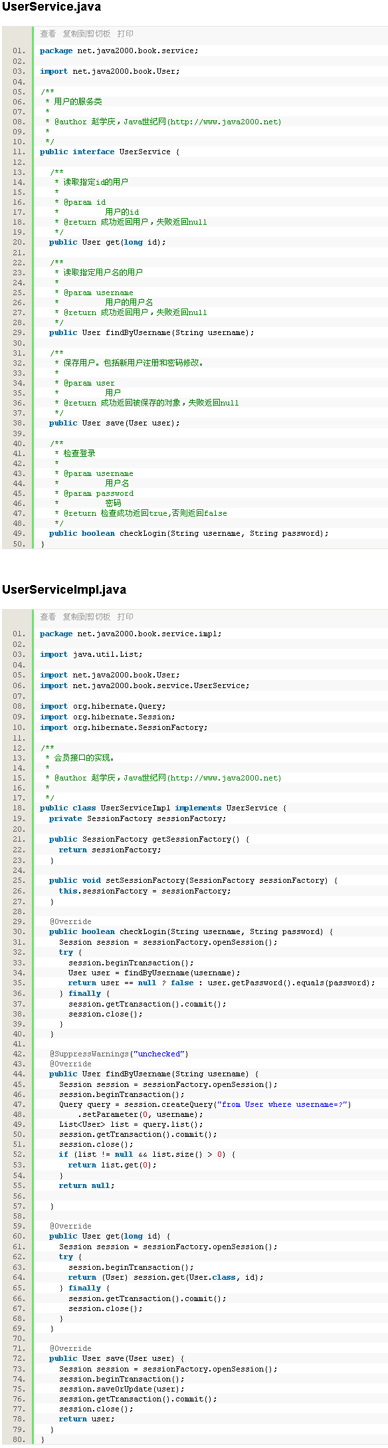Click the comment 读取指定id的用户

pos(92,182)
